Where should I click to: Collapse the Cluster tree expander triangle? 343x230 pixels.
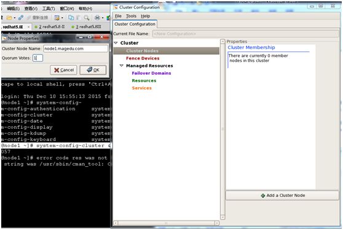click(x=116, y=43)
